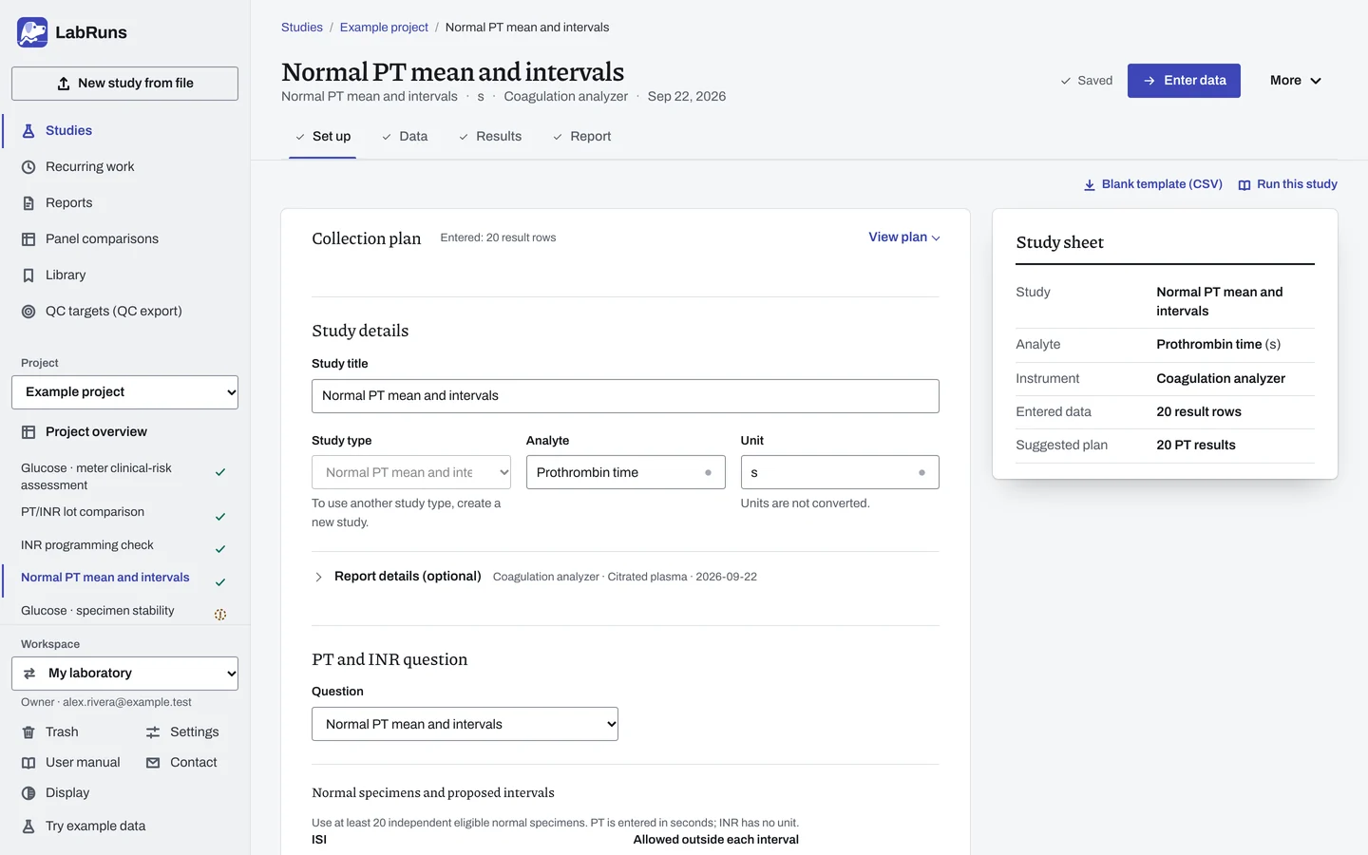Click the Project overview grid icon
The width and height of the screenshot is (1368, 855).
click(28, 432)
